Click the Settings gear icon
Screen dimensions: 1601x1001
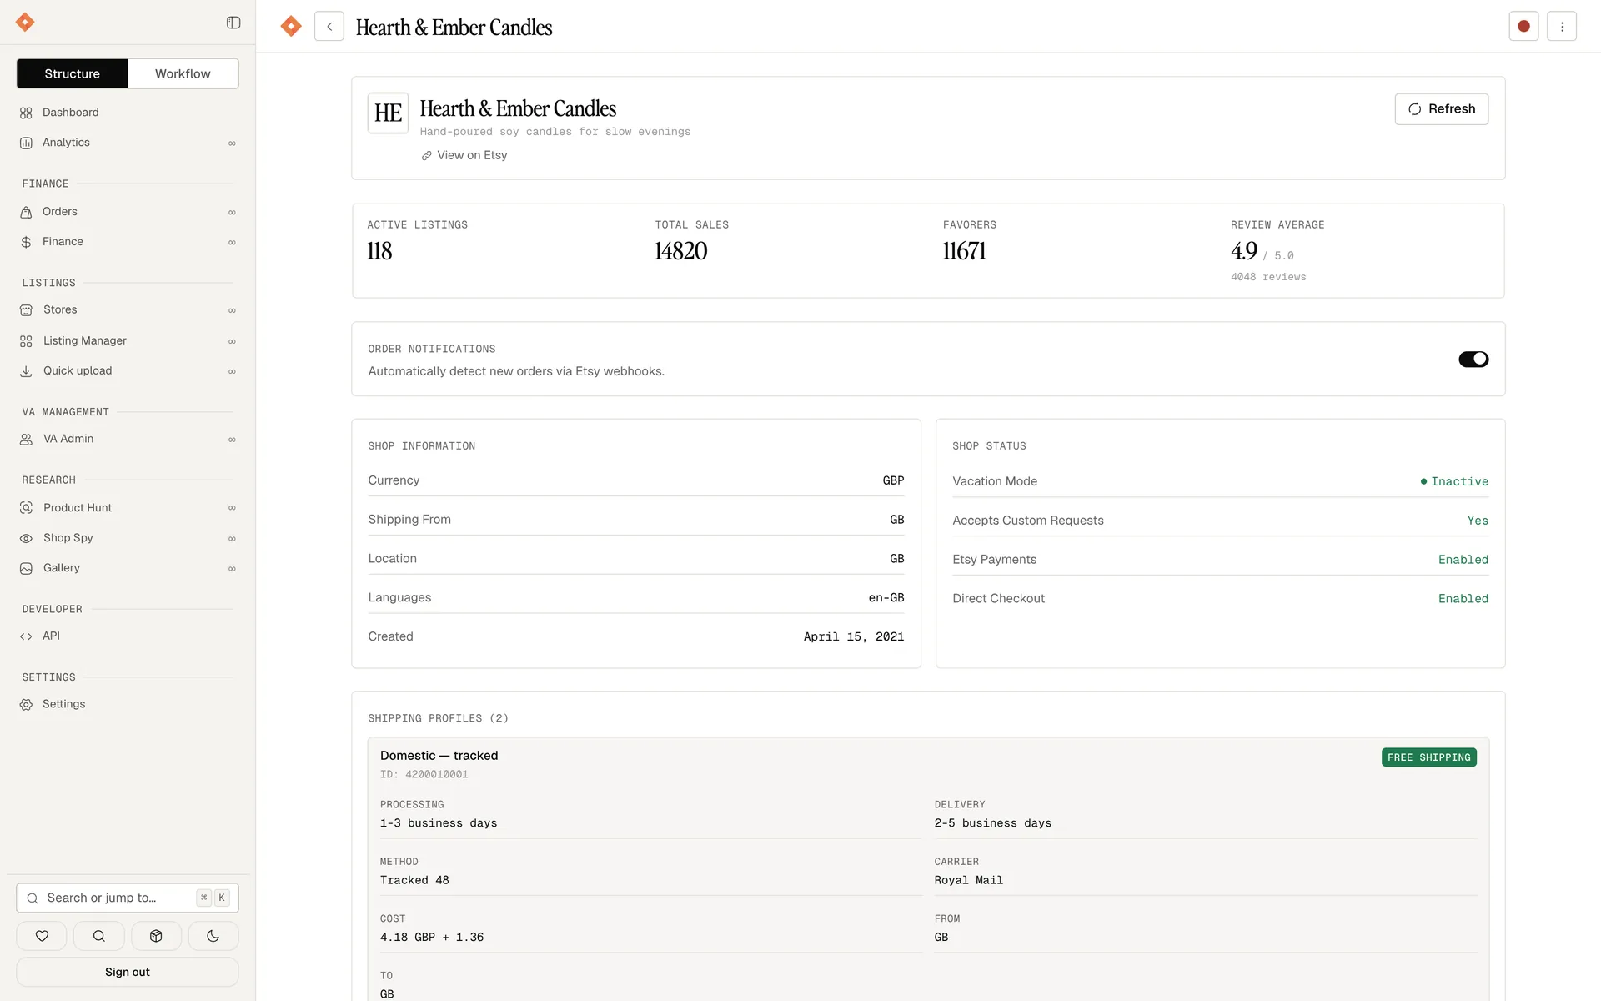click(26, 704)
